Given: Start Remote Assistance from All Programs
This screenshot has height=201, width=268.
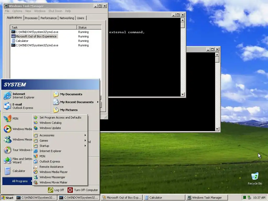Looking at the screenshot, I should [60, 167].
